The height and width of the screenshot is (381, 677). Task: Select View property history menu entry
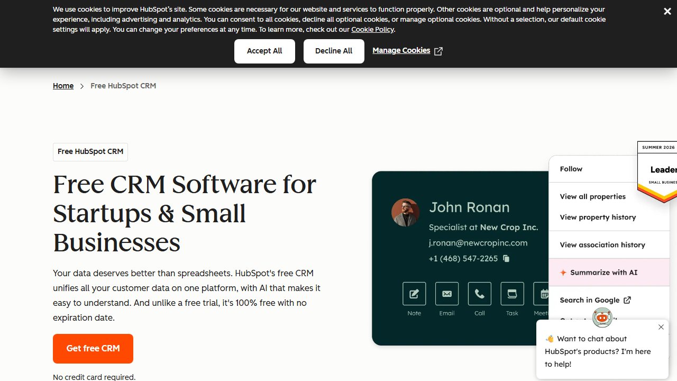598,217
